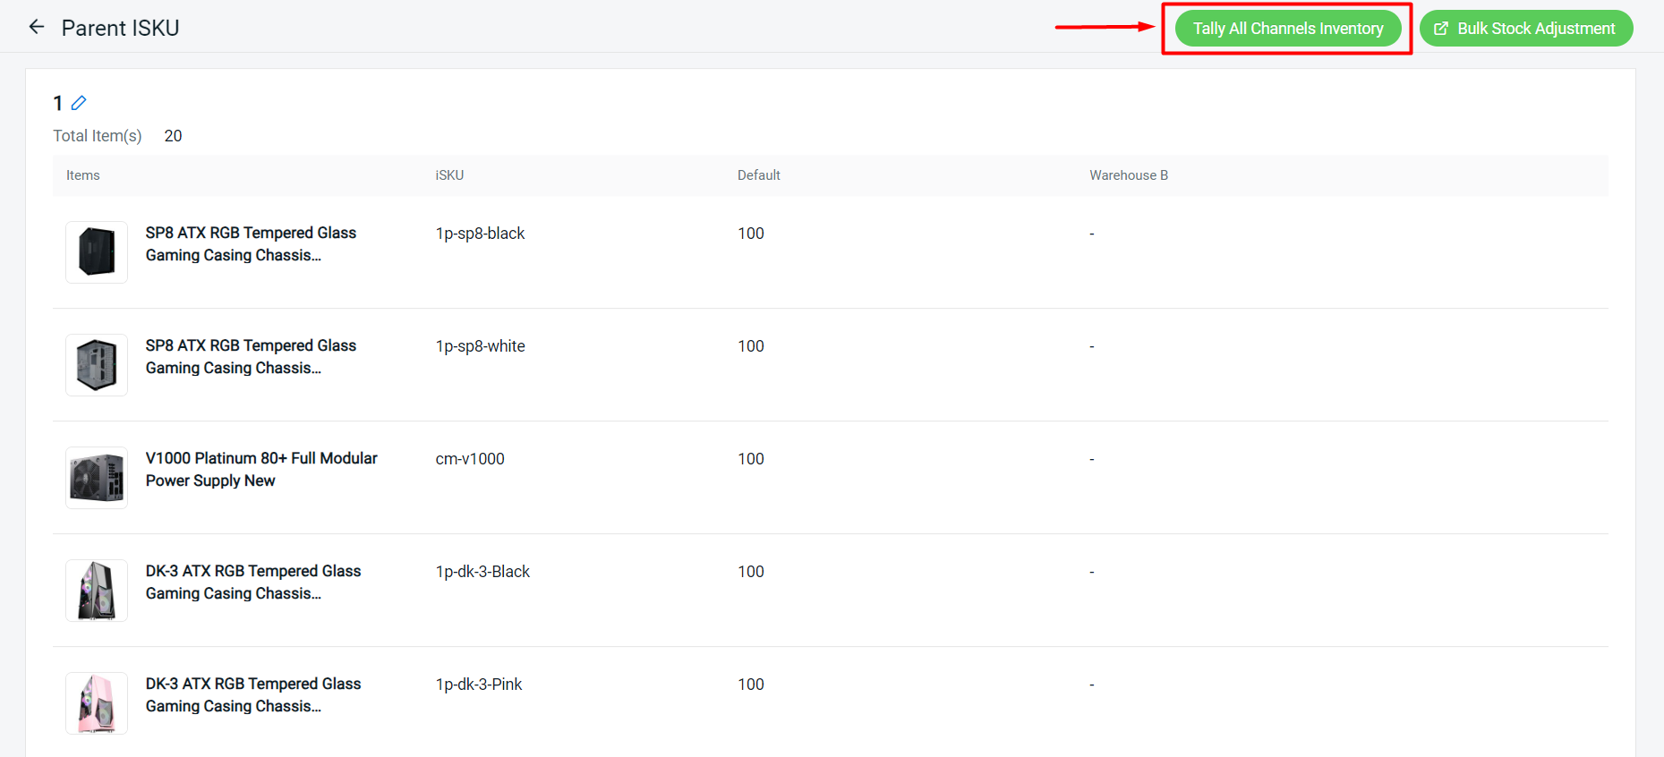Select the DK-3 pink casing thumbnail
This screenshot has width=1664, height=757.
pyautogui.click(x=97, y=703)
